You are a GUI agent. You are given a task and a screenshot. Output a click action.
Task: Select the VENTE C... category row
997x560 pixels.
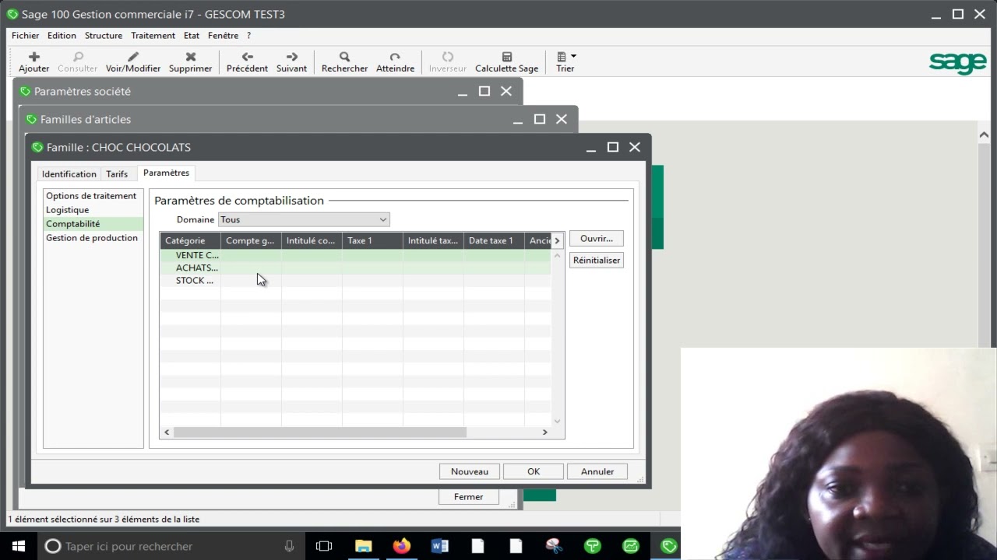[355, 255]
